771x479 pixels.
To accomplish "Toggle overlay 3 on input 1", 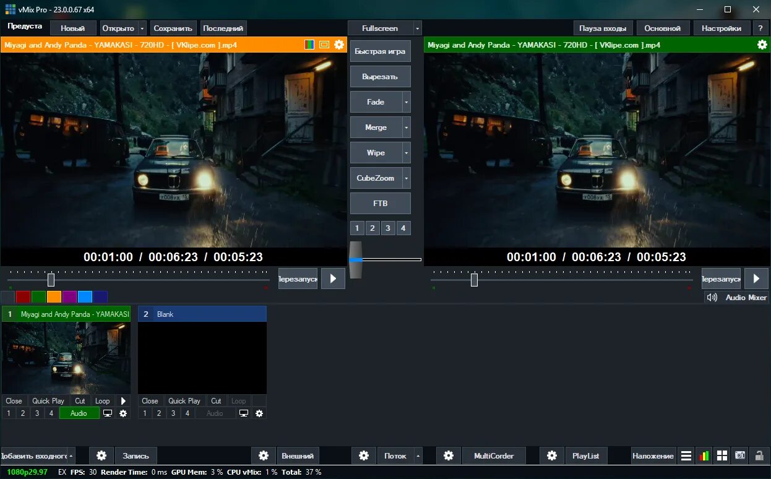I will point(37,413).
